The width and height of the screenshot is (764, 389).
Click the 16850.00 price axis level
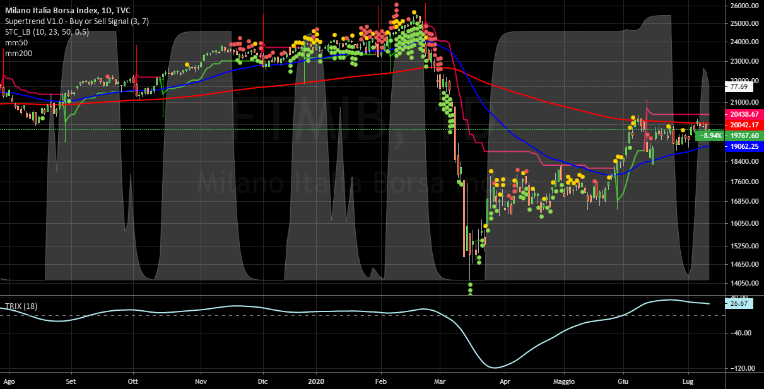coord(743,201)
